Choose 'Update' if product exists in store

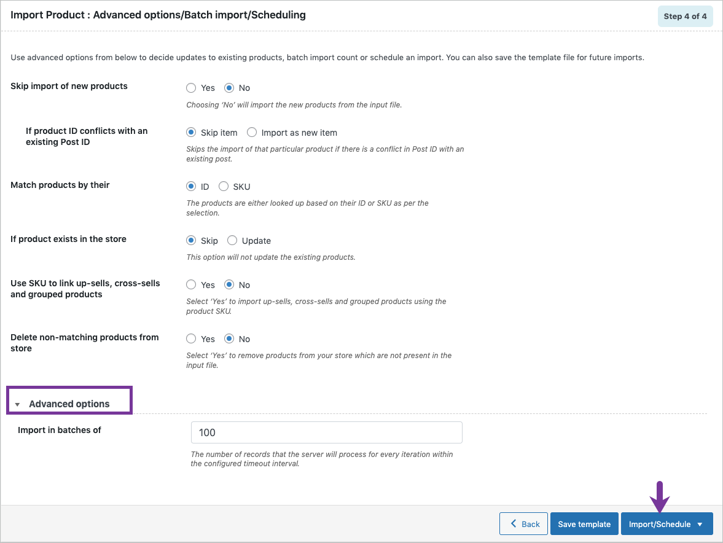click(x=232, y=240)
